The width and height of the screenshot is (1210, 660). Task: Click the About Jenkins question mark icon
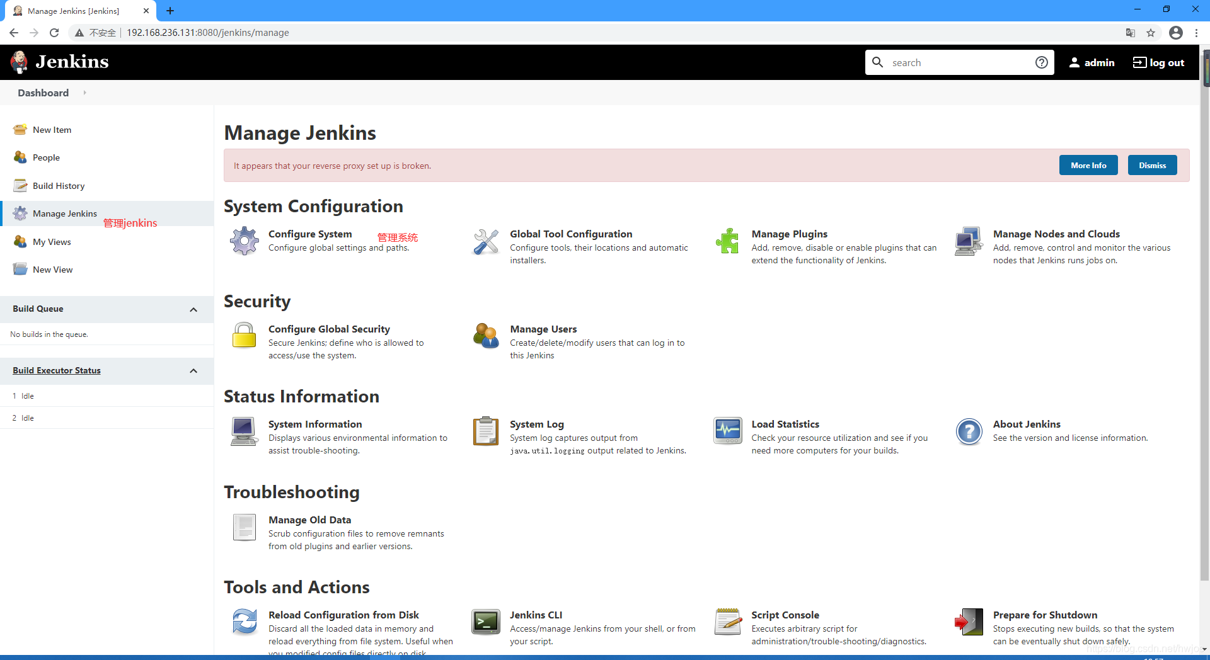(969, 431)
